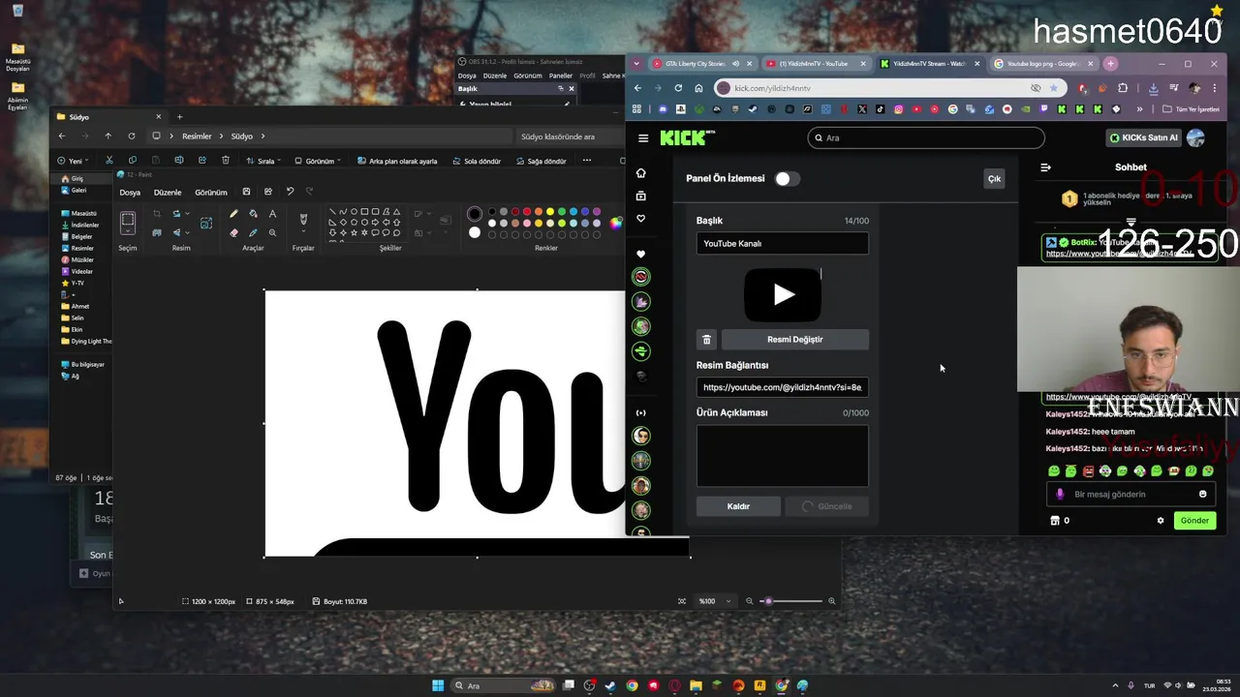This screenshot has width=1240, height=697.
Task: Pick the yellow color swatch in Paint
Action: point(550,212)
